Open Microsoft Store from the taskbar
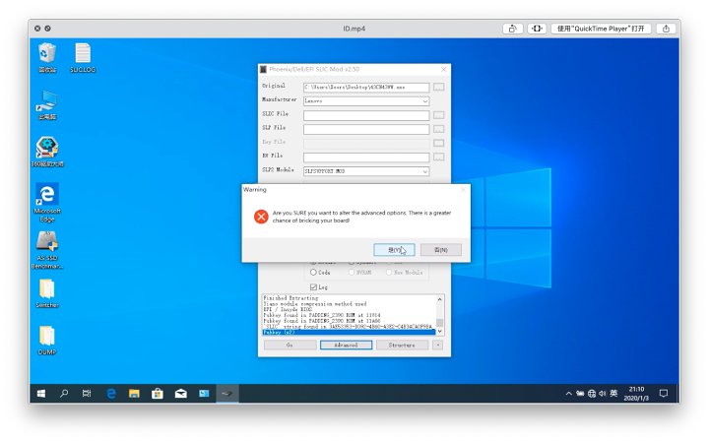 (158, 393)
